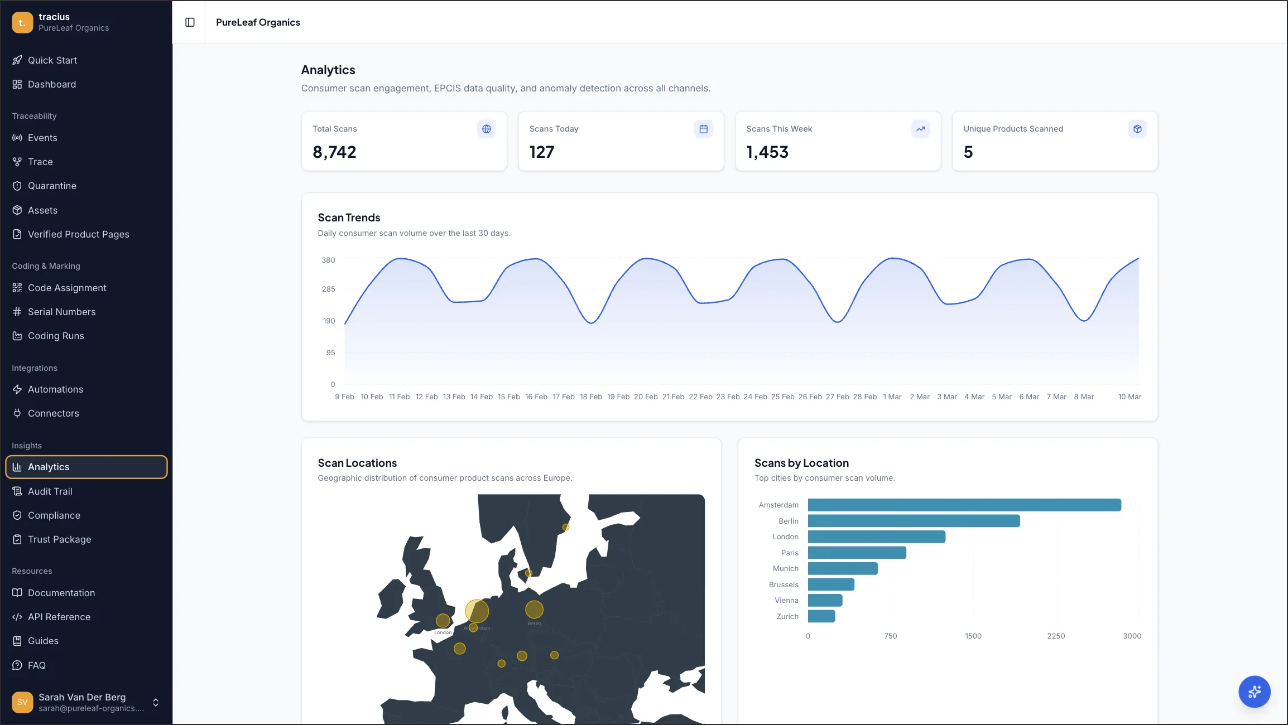The width and height of the screenshot is (1288, 725).
Task: Toggle the sidebar collapse control in the top bar
Action: pyautogui.click(x=190, y=22)
